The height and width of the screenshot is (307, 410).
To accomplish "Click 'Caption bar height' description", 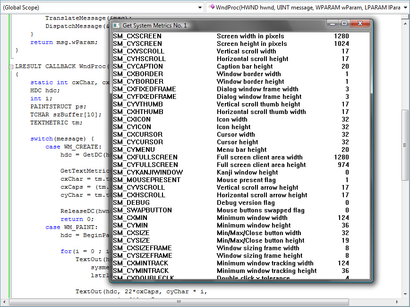I will tap(245, 67).
